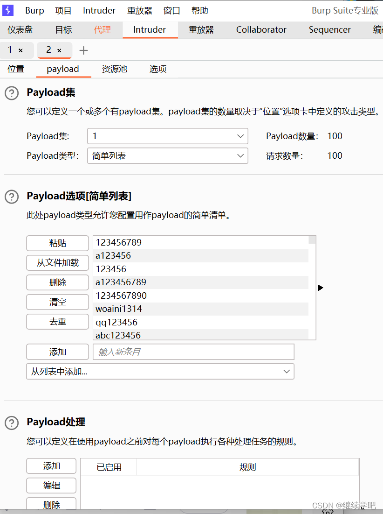383x514 pixels.
Task: Select payload entry 123456789
Action: pyautogui.click(x=201, y=243)
